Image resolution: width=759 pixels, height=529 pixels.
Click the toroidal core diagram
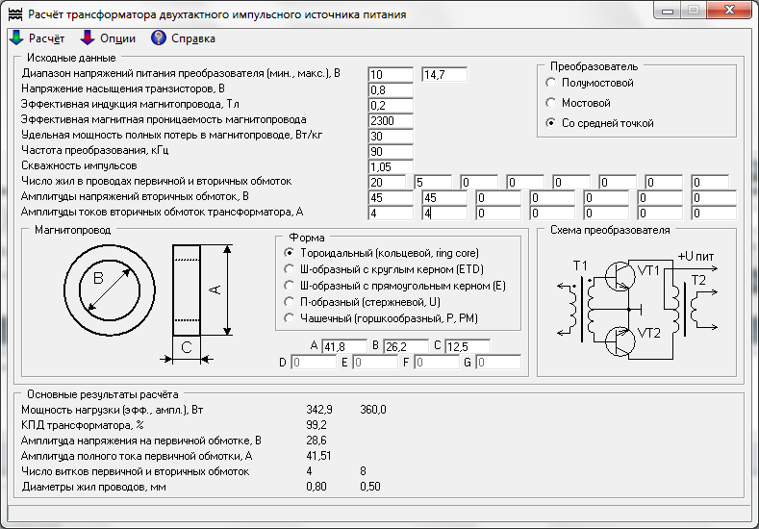point(148,304)
